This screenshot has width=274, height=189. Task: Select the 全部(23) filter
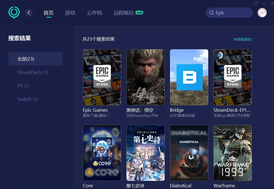coord(25,59)
